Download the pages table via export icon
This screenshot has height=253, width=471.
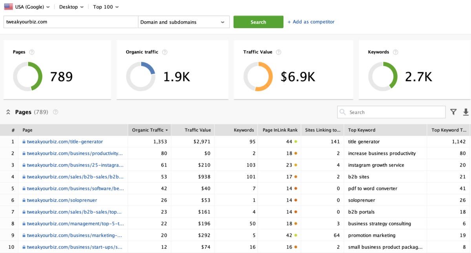[x=466, y=112]
